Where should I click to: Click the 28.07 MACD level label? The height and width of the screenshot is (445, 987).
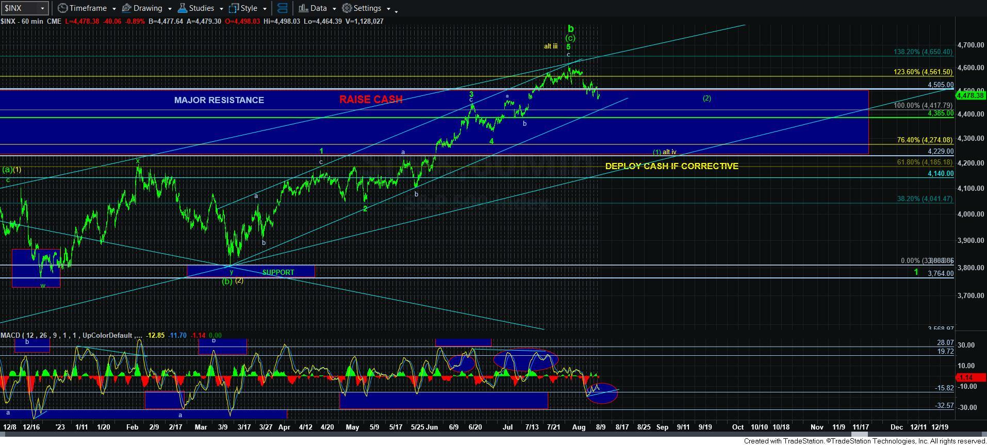(x=945, y=342)
